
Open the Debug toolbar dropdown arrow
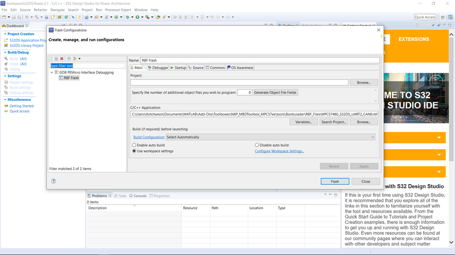click(x=133, y=17)
